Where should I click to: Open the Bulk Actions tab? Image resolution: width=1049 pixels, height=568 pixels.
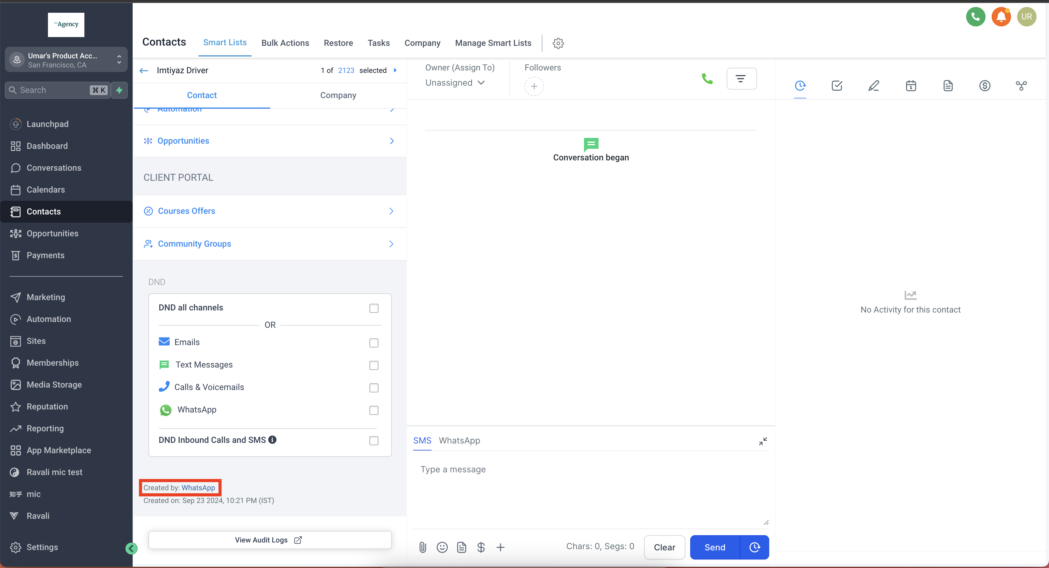(x=285, y=43)
